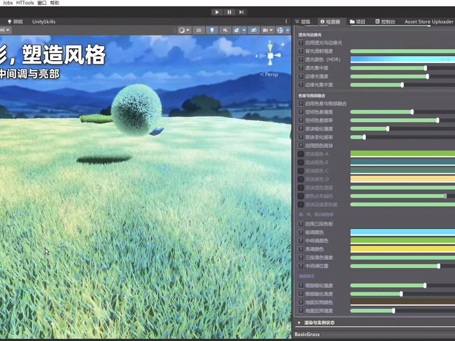Switch to the 项目 (Project) tab

click(358, 22)
